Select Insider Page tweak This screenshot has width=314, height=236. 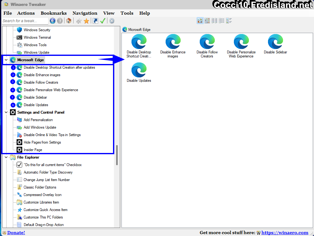pos(33,150)
